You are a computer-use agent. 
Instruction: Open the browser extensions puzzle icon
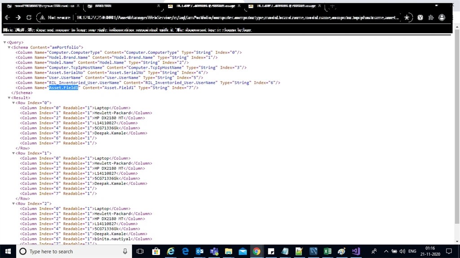[x=431, y=17]
